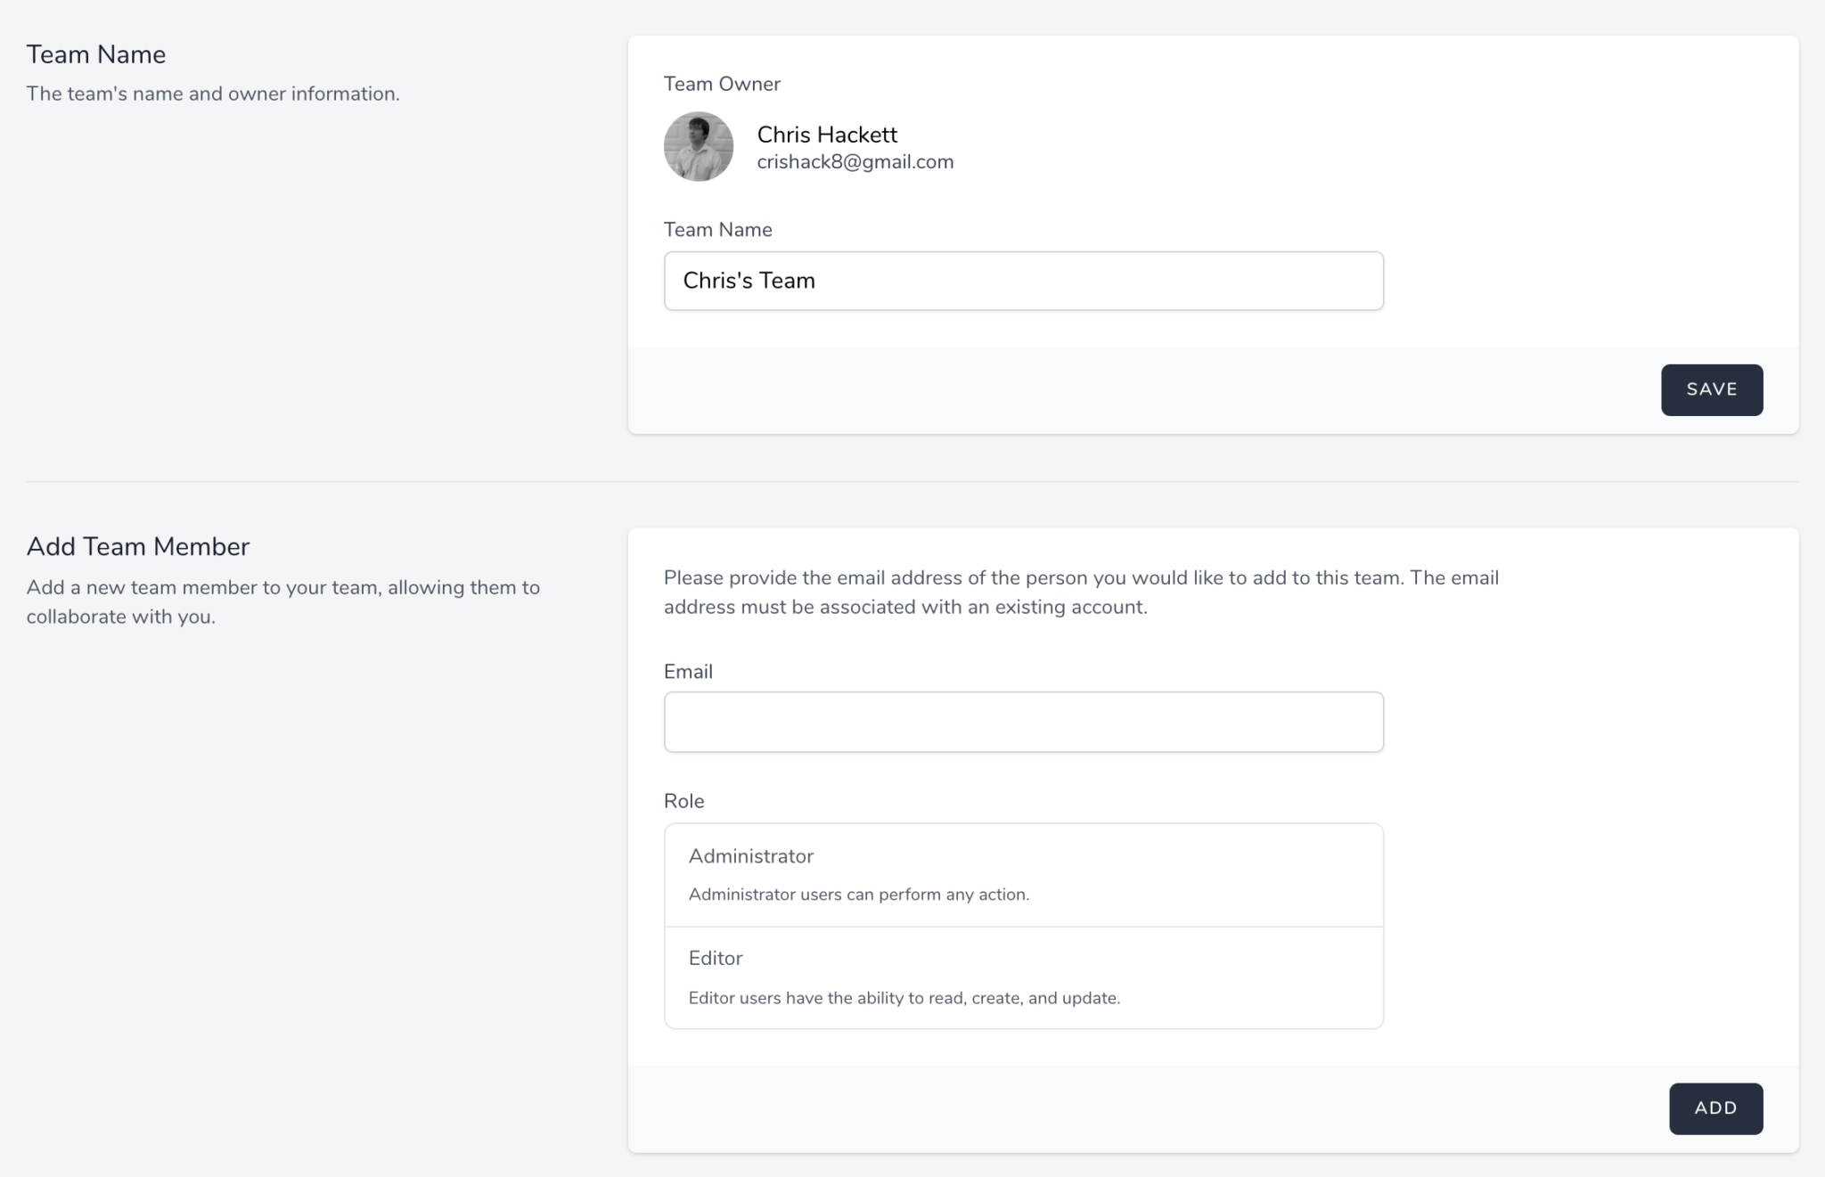Select the Administrator role option

pos(1023,875)
